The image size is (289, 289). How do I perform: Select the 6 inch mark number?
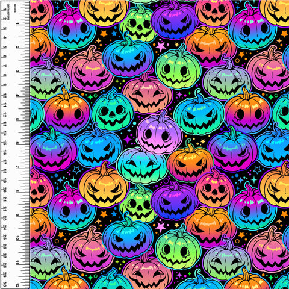[17, 143]
